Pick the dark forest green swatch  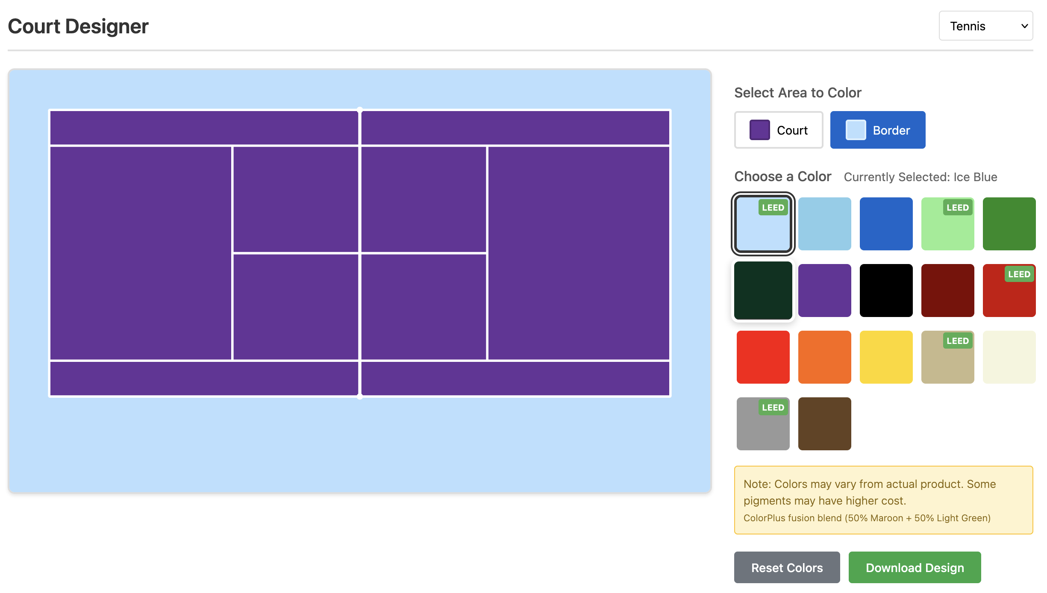[763, 290]
